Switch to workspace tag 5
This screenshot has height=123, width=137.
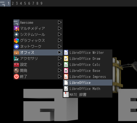(x=25, y=3)
